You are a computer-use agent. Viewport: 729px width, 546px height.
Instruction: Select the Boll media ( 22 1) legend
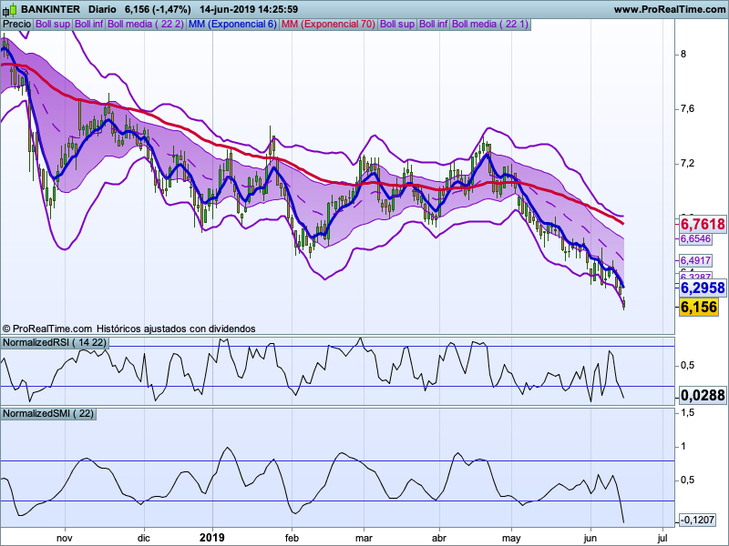coord(490,25)
